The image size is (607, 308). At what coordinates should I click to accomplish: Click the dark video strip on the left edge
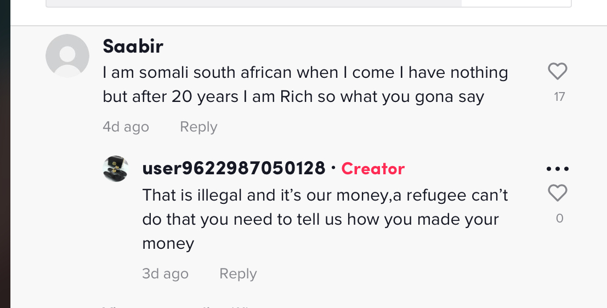(5, 153)
